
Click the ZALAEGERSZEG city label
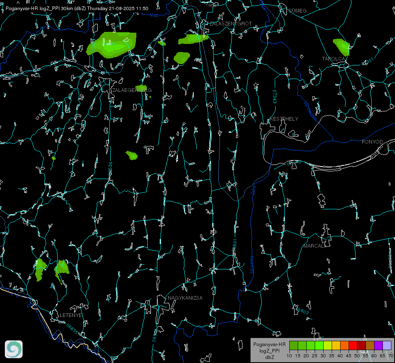132,90
